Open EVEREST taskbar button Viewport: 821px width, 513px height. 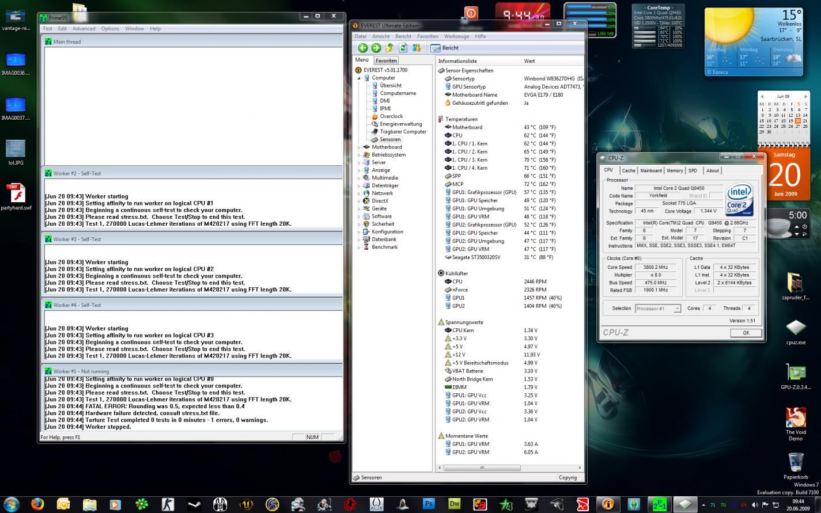(x=608, y=504)
